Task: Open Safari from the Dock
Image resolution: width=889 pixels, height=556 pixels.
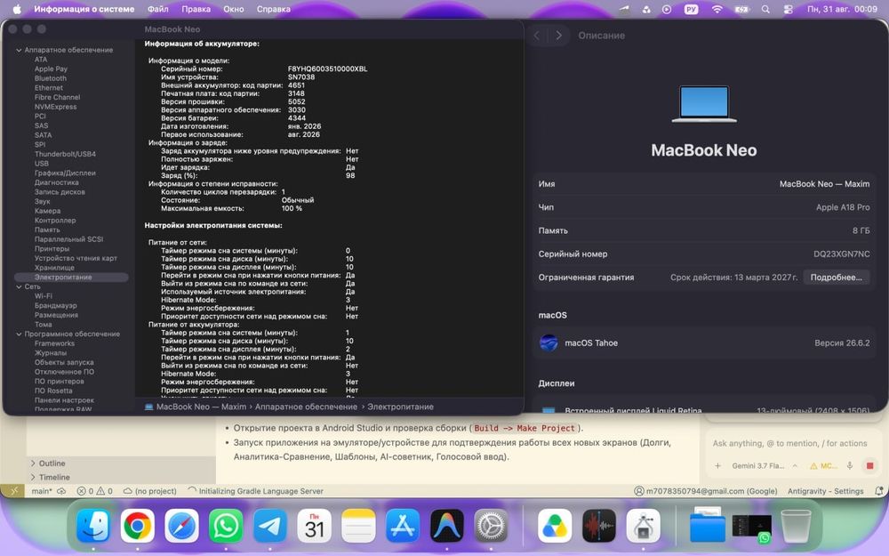Action: pos(181,526)
